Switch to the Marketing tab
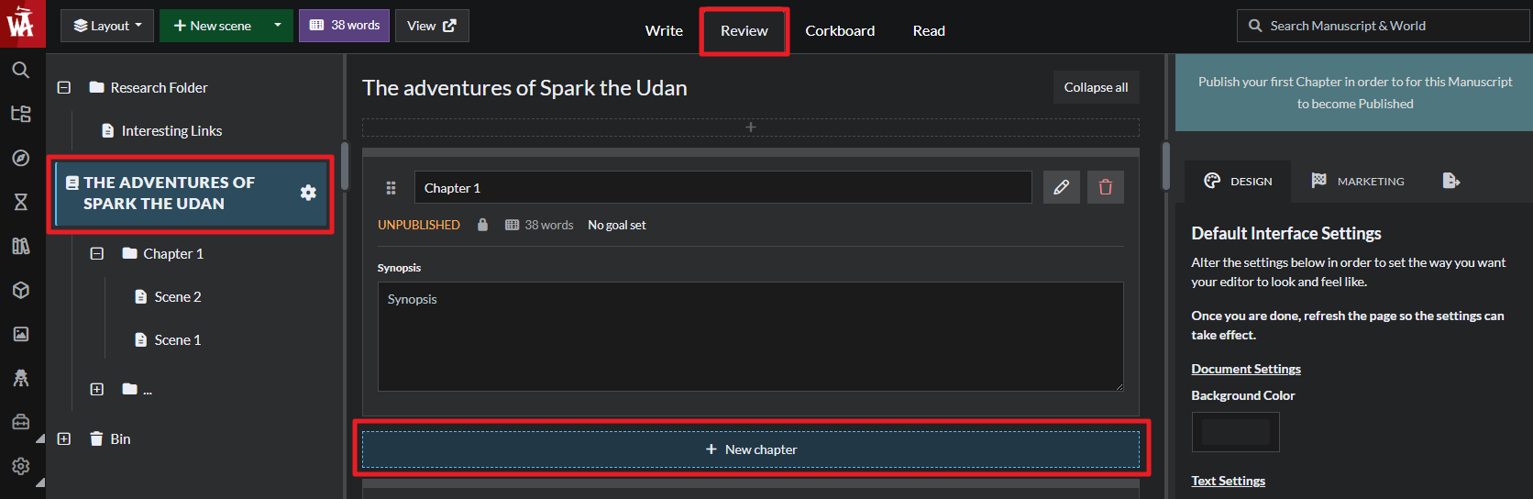This screenshot has width=1533, height=499. [1358, 182]
